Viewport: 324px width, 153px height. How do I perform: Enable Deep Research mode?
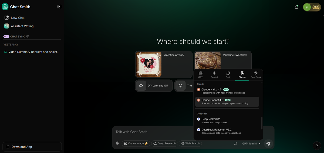[x=164, y=144]
